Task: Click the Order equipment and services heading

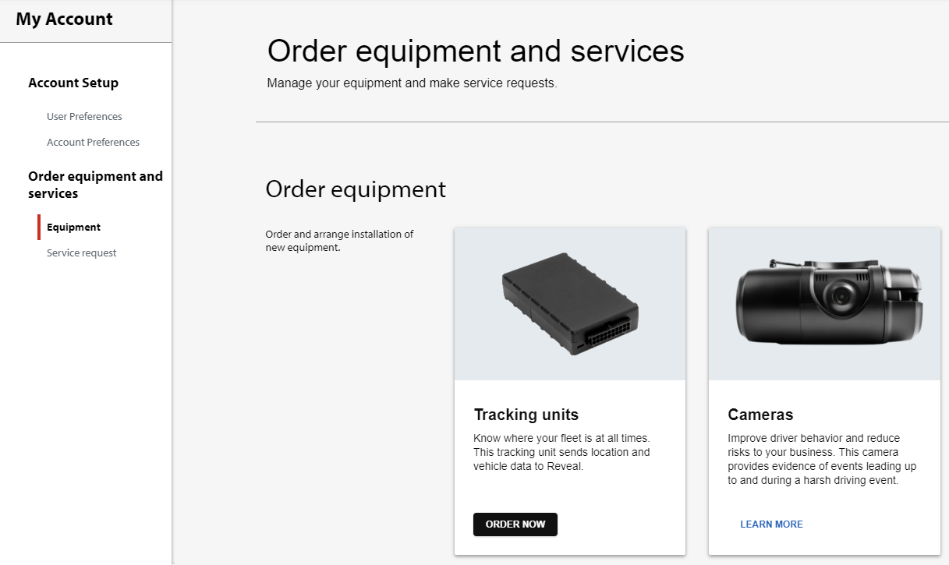Action: (x=95, y=185)
